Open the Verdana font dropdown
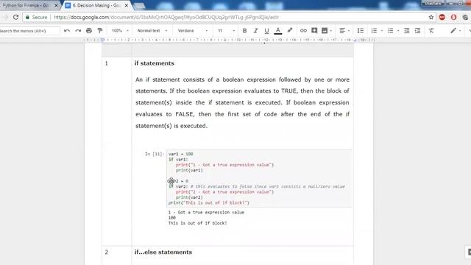 (x=193, y=31)
